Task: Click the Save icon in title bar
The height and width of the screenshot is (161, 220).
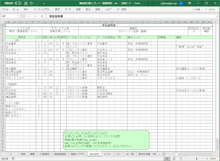Action: [x=26, y=4]
